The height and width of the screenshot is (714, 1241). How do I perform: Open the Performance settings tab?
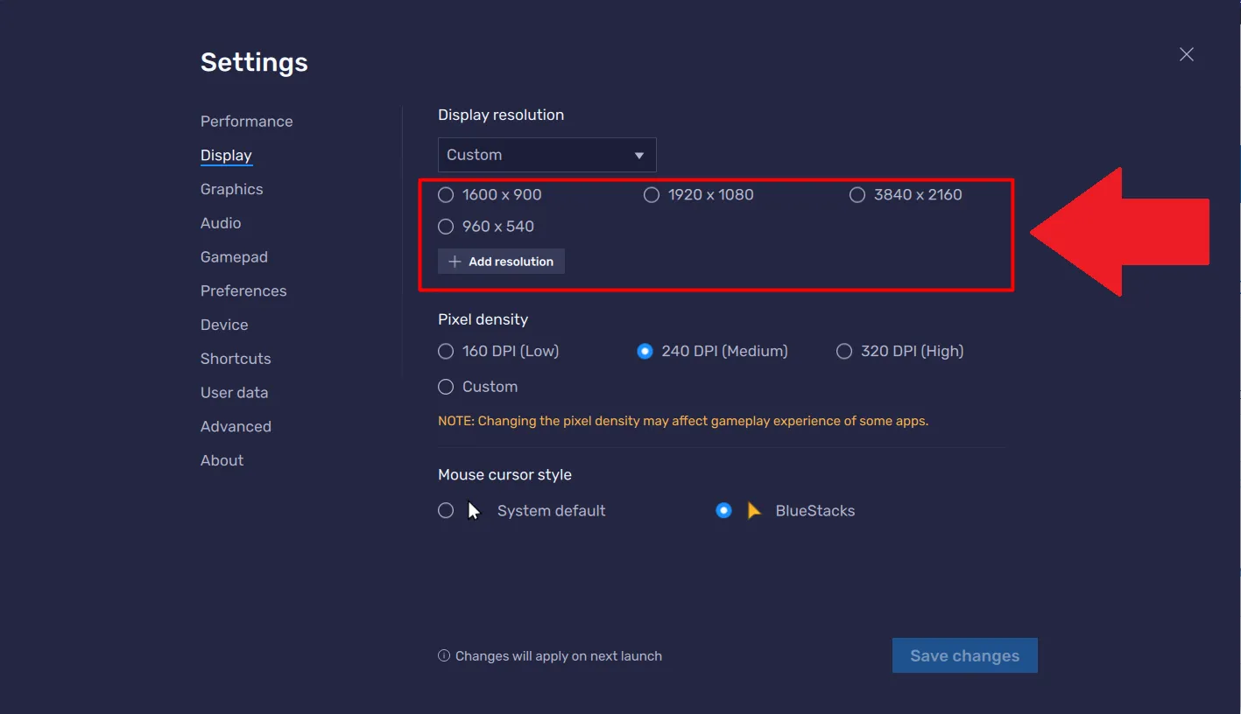point(247,122)
